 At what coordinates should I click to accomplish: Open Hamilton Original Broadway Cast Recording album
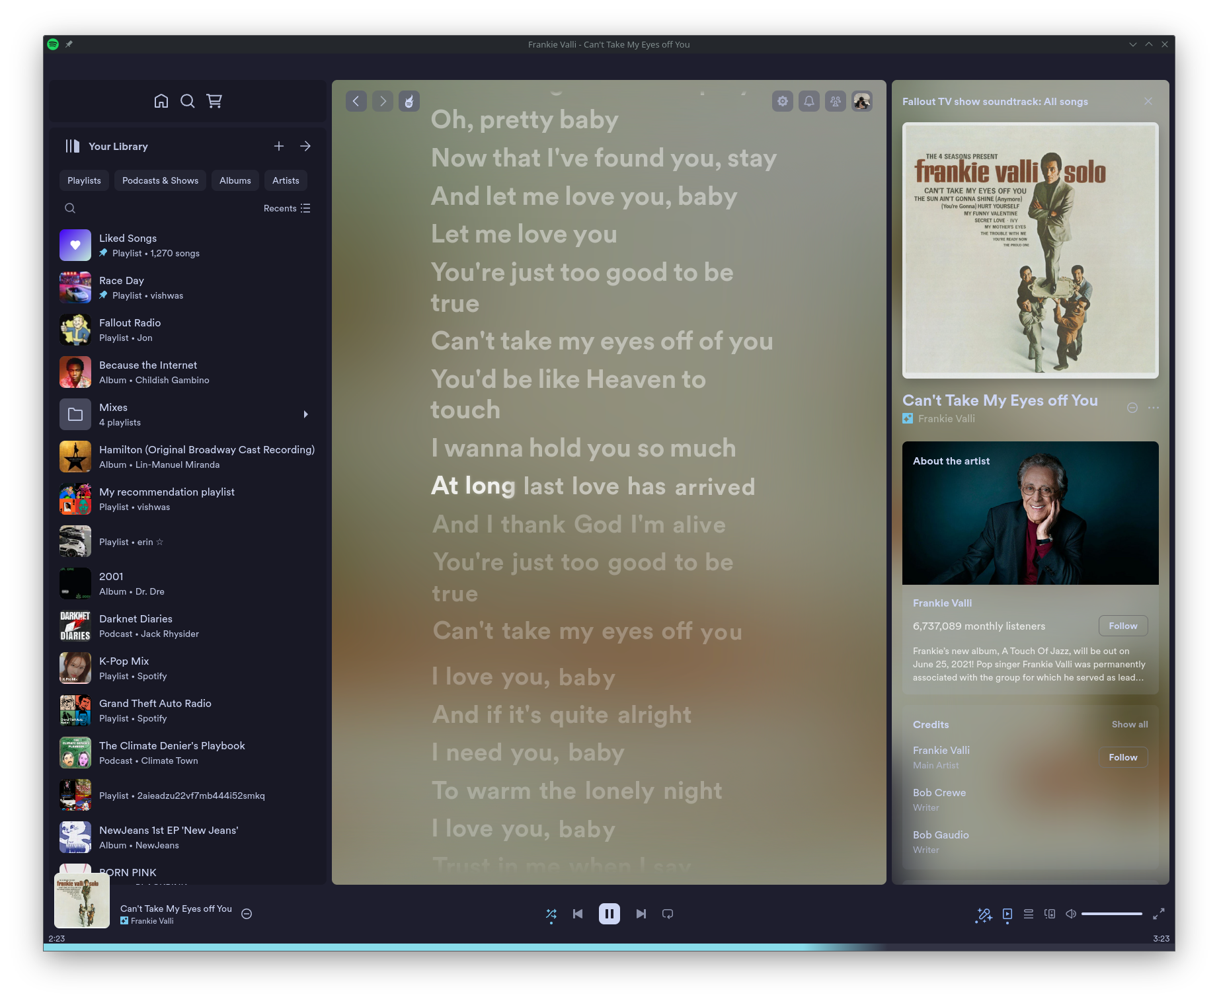188,457
